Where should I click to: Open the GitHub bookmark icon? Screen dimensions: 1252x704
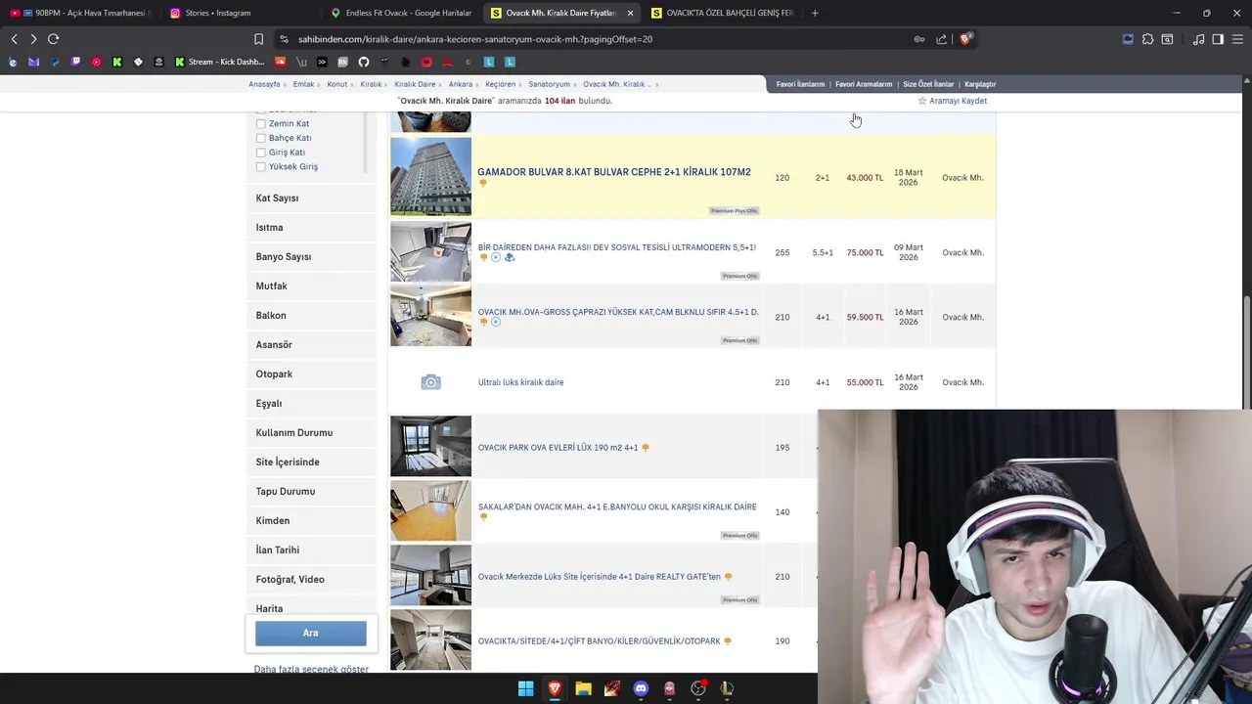coord(364,62)
